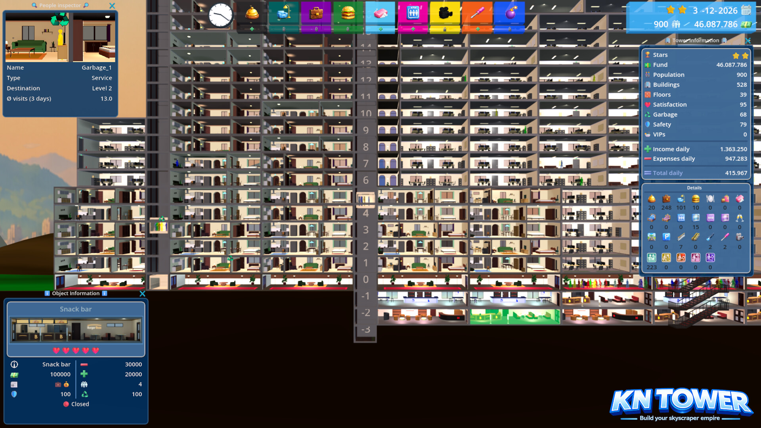761x428 pixels.
Task: Choose the burger food build category
Action: click(348, 14)
